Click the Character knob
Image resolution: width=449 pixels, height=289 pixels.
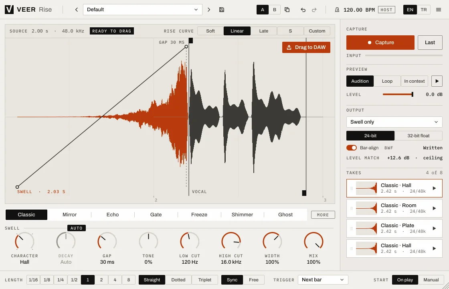[x=24, y=242]
